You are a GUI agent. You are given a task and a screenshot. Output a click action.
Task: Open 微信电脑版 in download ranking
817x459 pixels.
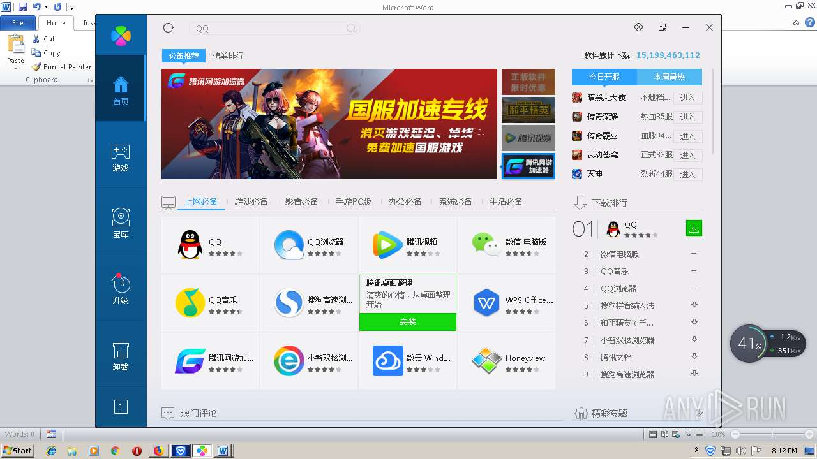point(619,254)
